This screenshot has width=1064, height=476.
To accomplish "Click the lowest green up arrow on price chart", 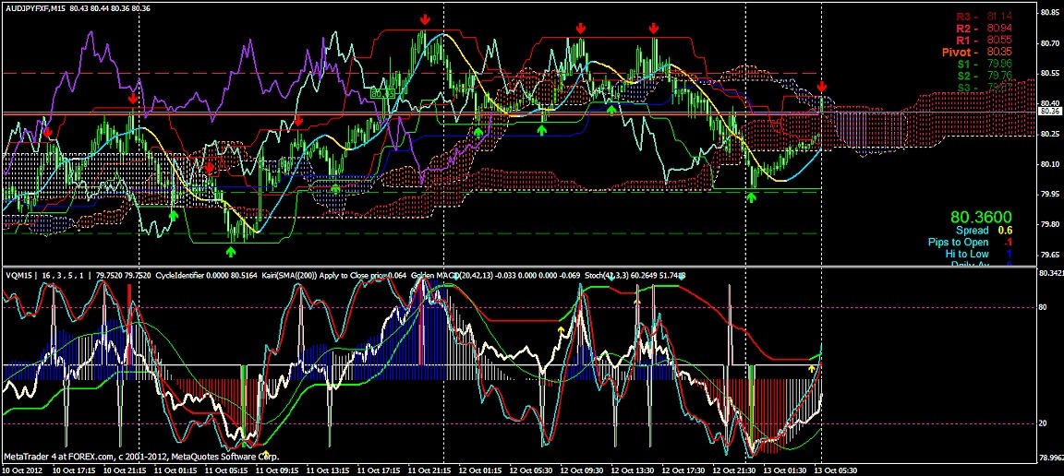I will 230,250.
